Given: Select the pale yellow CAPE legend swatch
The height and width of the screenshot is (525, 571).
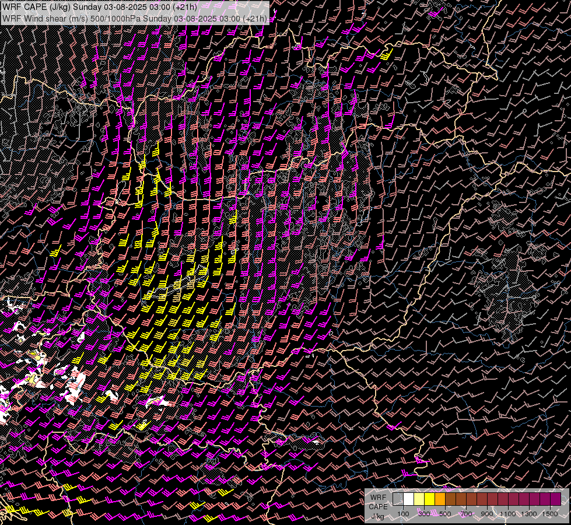Looking at the screenshot, I should tap(419, 499).
